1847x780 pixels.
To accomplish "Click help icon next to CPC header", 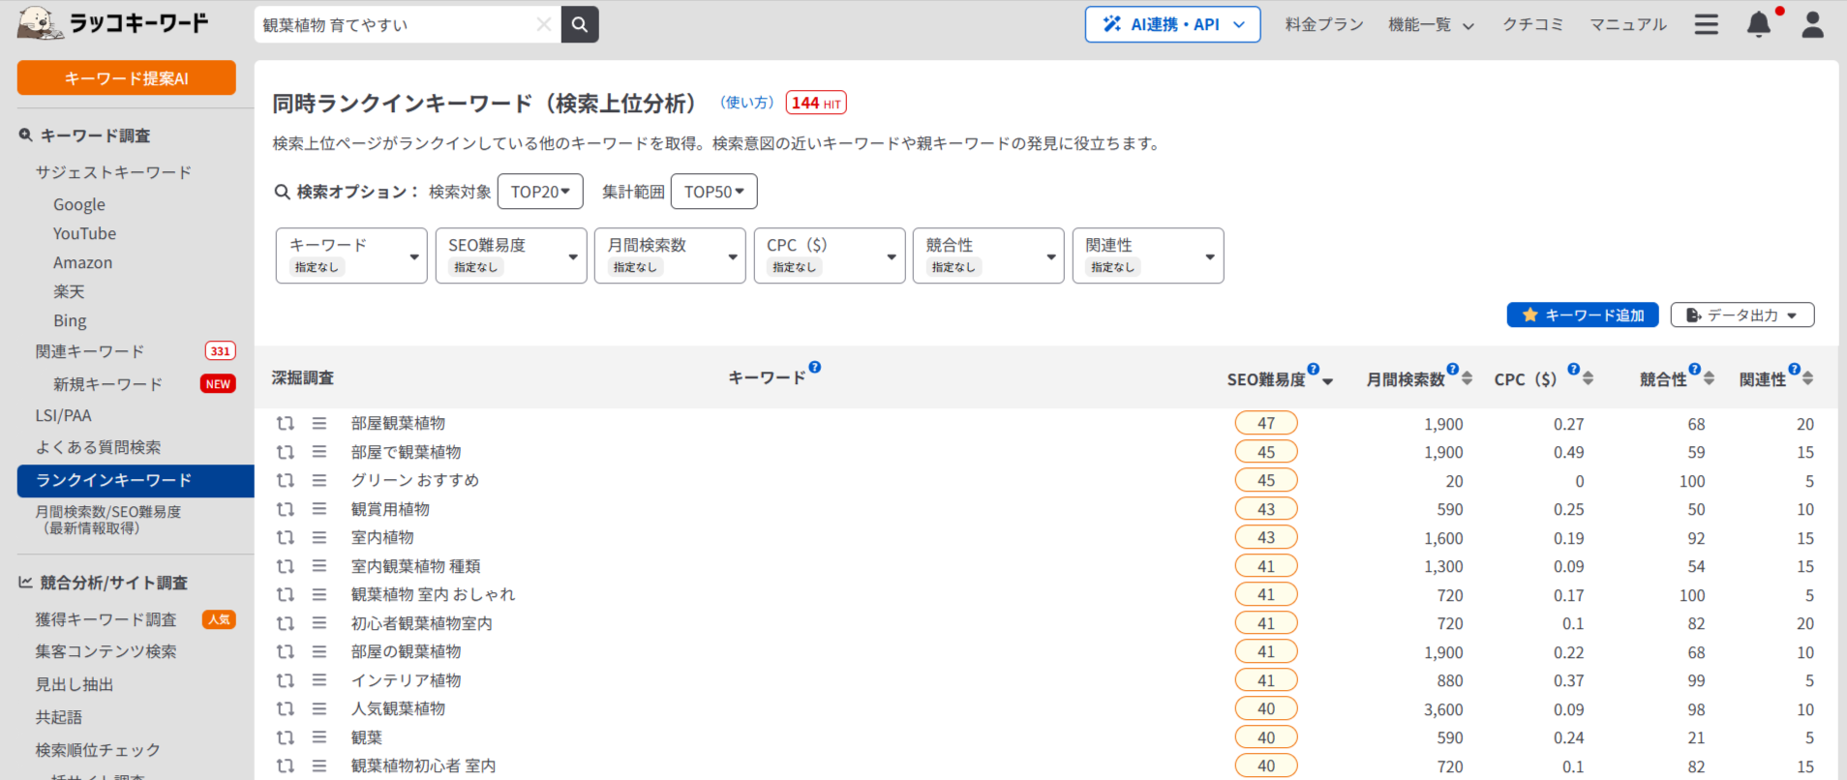I will (x=1574, y=369).
